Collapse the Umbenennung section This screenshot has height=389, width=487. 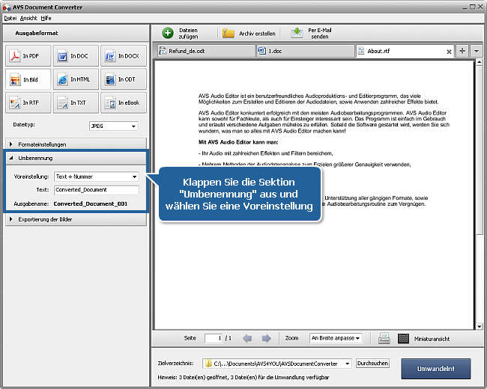tap(76, 158)
